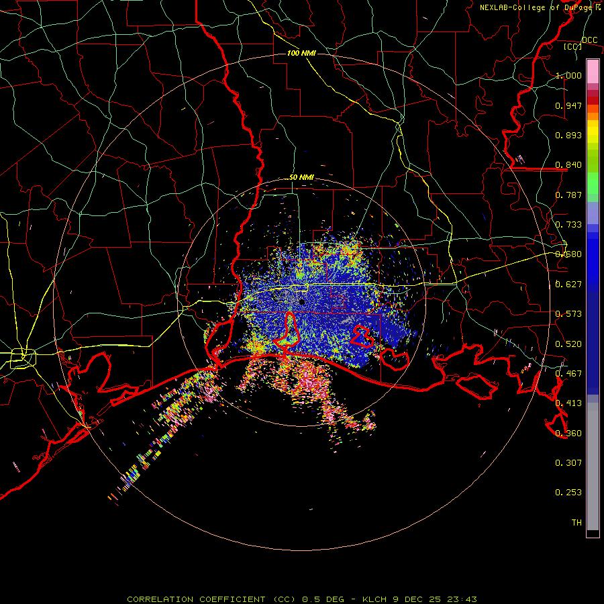The width and height of the screenshot is (604, 604).
Task: Click the [CC] units label
Action: [573, 46]
